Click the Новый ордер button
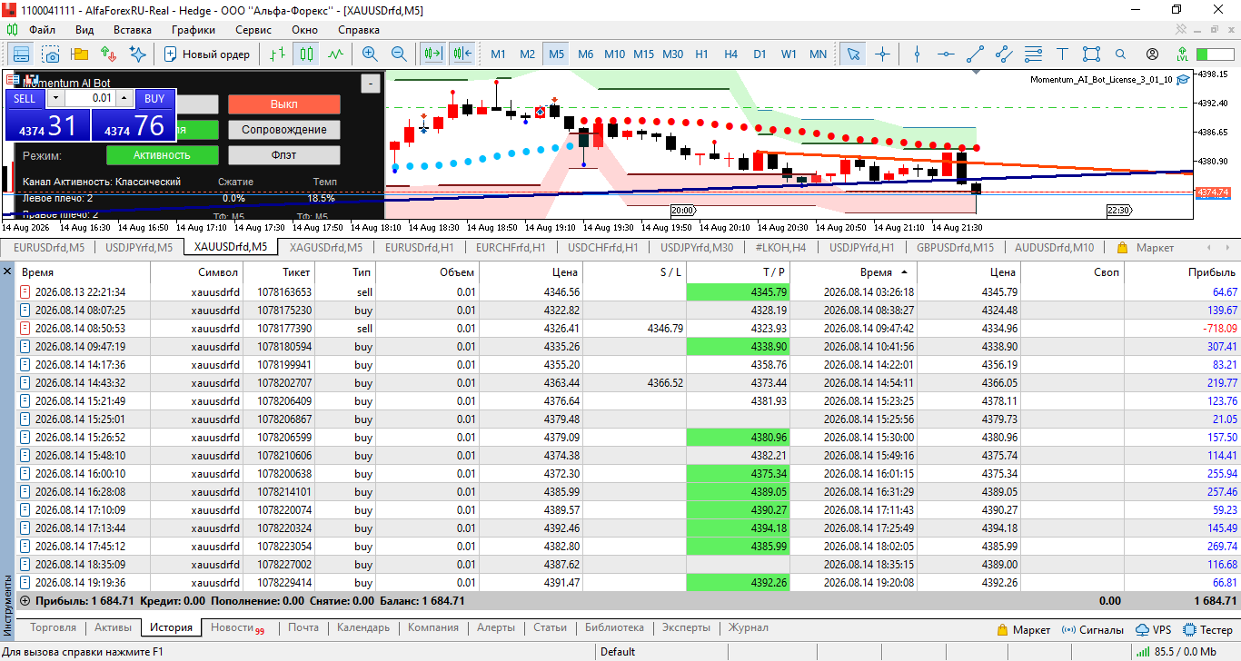Image resolution: width=1241 pixels, height=661 pixels. (x=207, y=54)
